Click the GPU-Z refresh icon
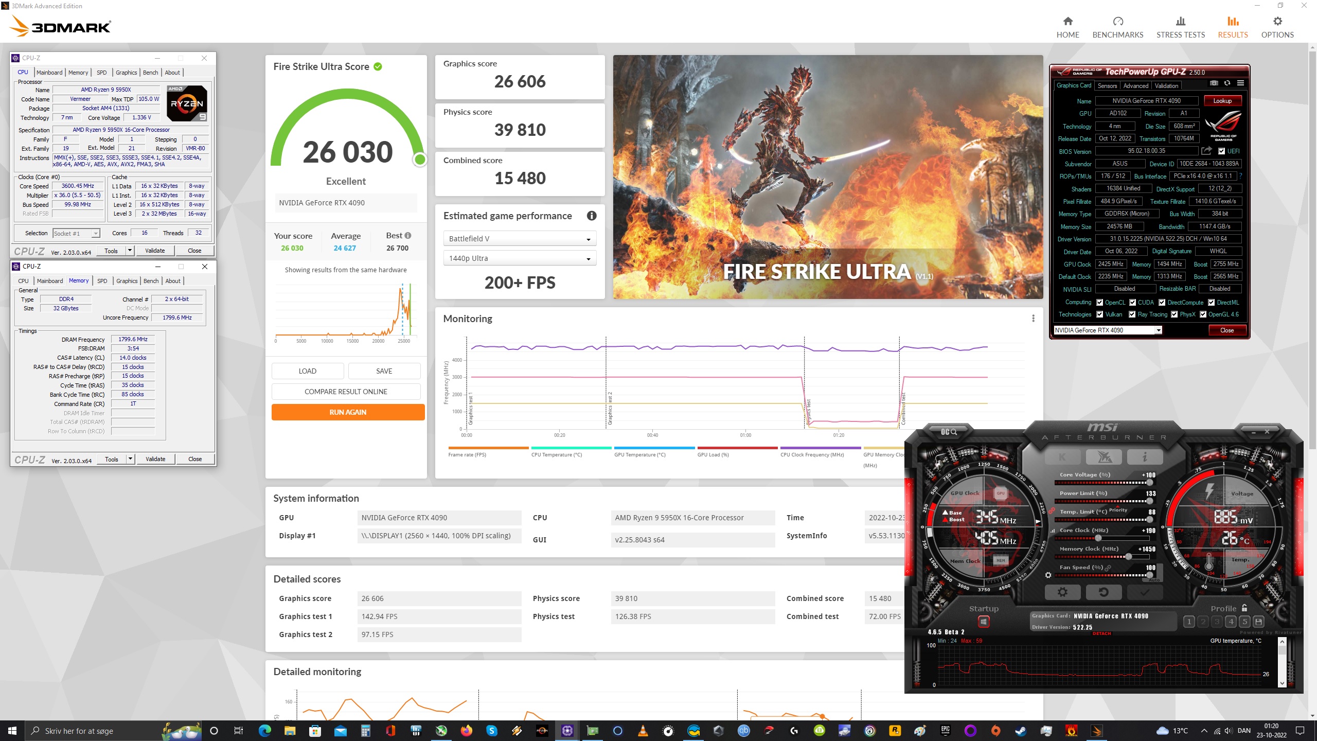Viewport: 1317px width, 741px height. click(x=1227, y=83)
